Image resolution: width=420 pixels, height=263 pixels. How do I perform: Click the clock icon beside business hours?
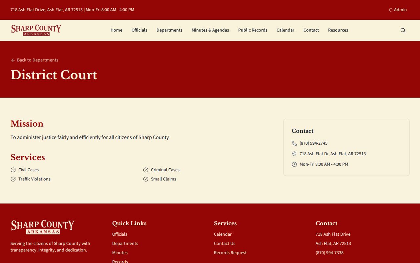coord(294,164)
